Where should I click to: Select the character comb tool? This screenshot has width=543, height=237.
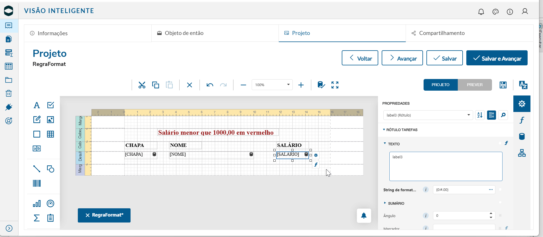[x=37, y=148]
